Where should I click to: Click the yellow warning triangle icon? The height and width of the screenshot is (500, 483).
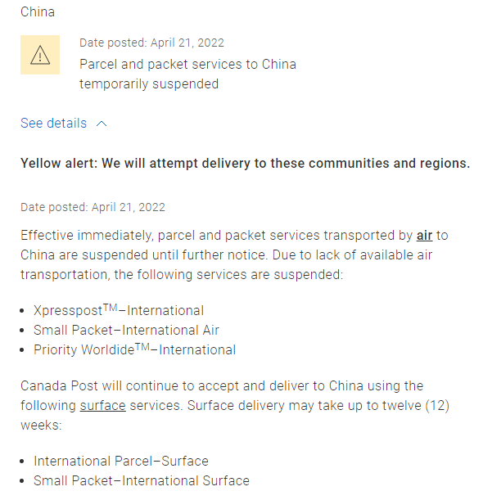pos(40,55)
